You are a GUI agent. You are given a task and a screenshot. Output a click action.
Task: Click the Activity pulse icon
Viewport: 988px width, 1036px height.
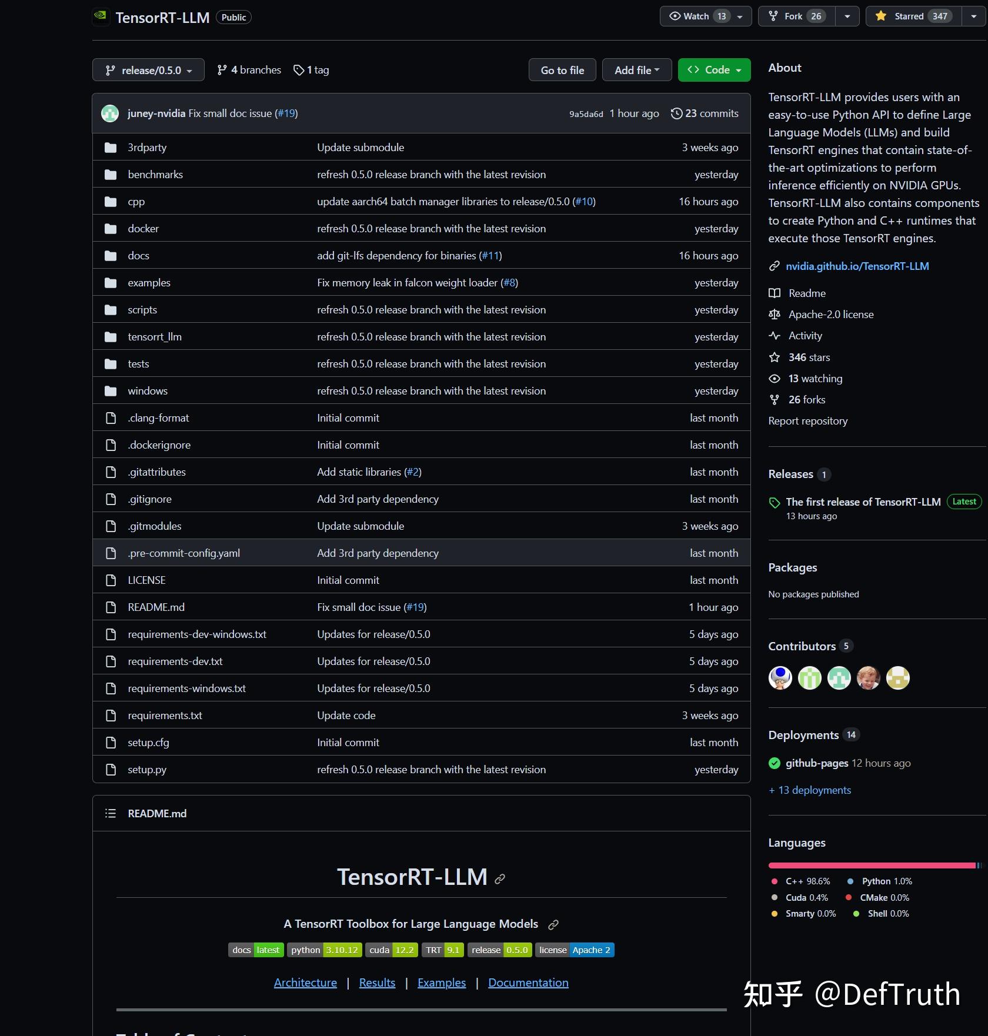775,336
